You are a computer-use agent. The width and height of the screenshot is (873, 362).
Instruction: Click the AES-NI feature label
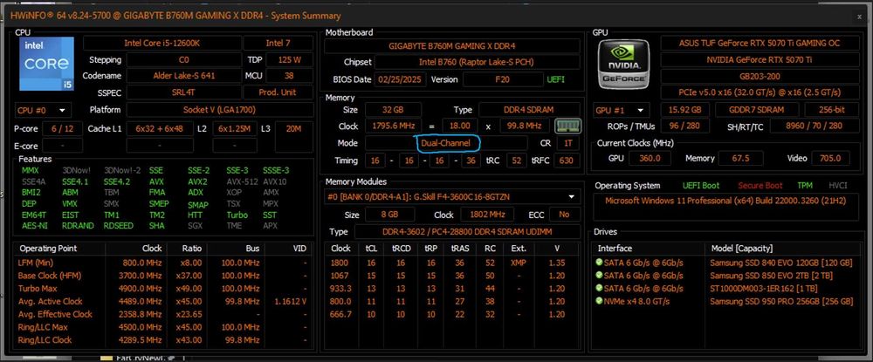pyautogui.click(x=35, y=226)
